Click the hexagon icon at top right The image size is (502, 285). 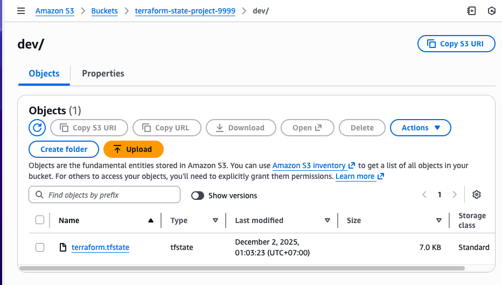[x=491, y=11]
